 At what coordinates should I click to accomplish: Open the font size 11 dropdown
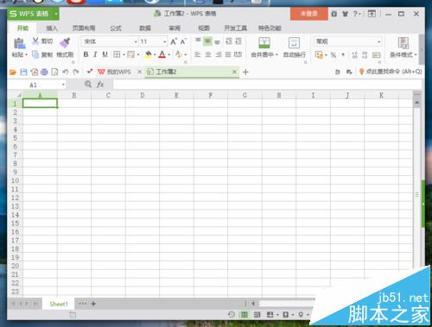point(164,41)
